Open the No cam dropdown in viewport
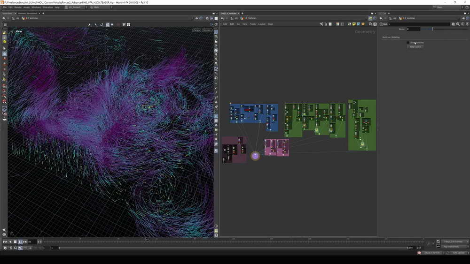The width and height of the screenshot is (470, 264). (x=207, y=30)
